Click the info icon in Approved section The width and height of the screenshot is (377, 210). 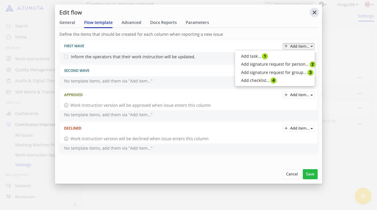click(x=66, y=105)
